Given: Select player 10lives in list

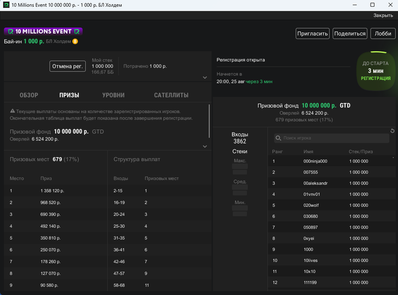Looking at the screenshot, I should coord(331,260).
